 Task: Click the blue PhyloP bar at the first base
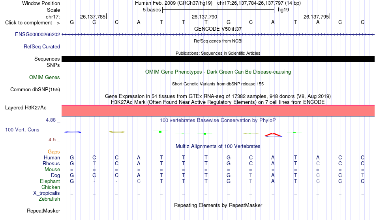click(72, 132)
